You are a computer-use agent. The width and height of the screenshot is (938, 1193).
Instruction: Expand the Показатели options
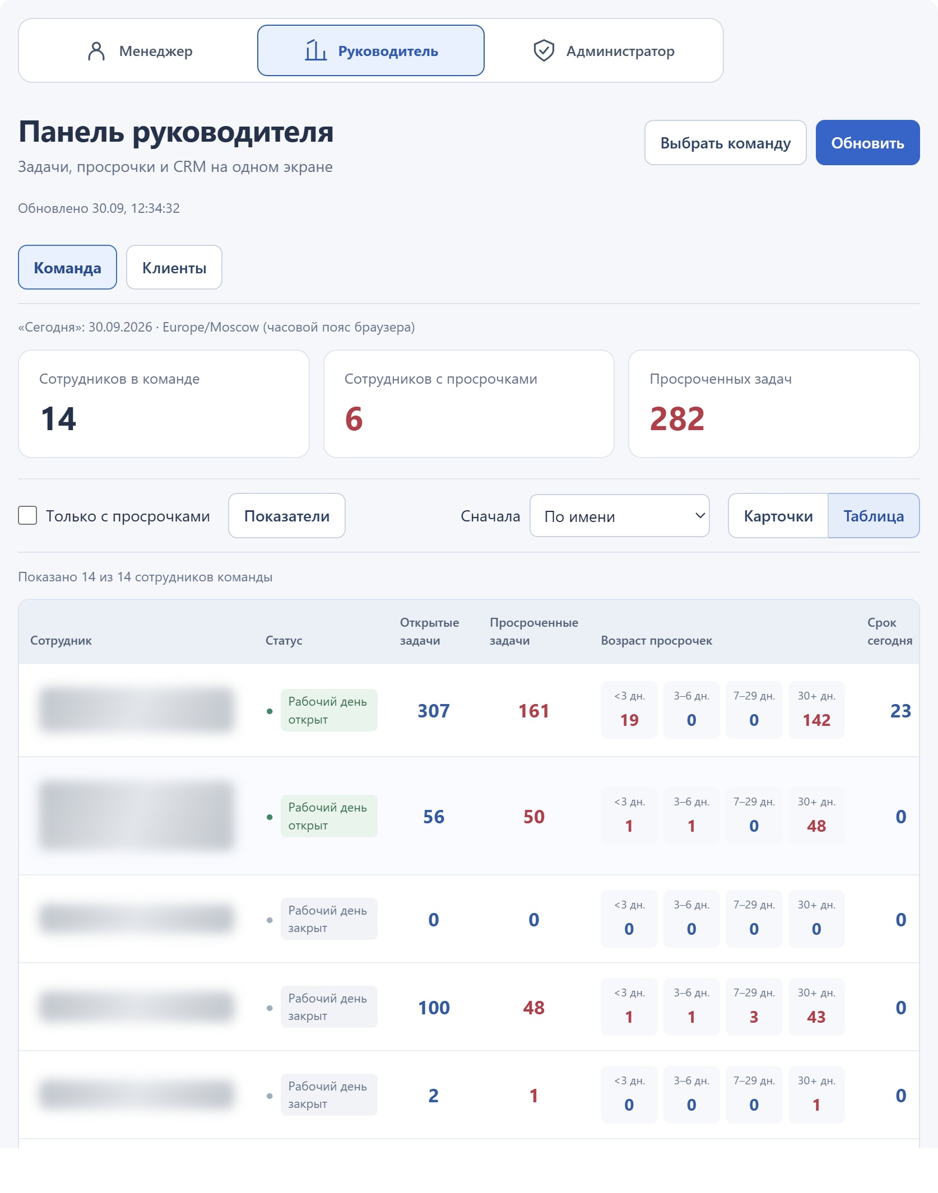287,516
